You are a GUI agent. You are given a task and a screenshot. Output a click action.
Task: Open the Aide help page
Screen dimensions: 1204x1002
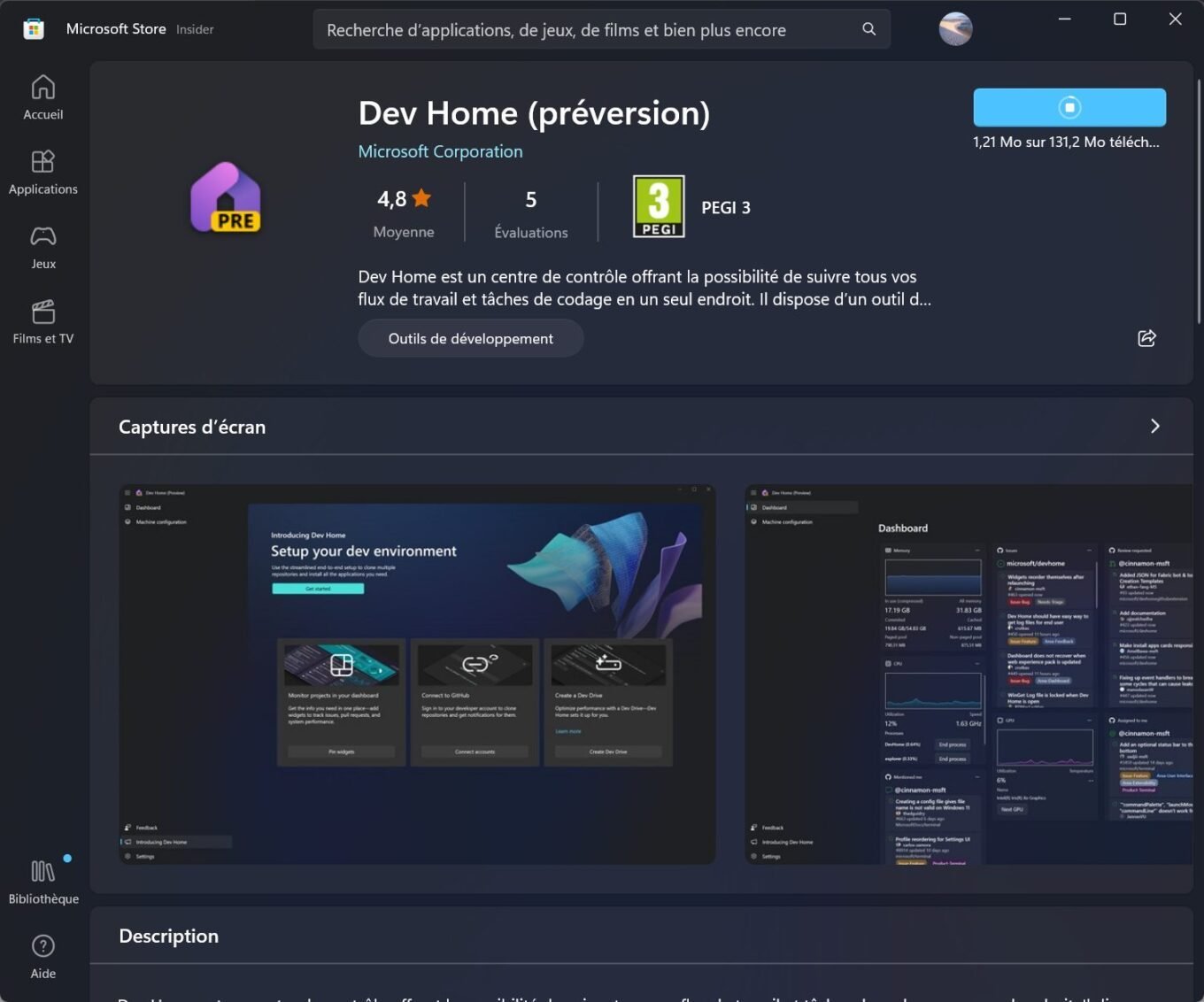click(x=42, y=957)
